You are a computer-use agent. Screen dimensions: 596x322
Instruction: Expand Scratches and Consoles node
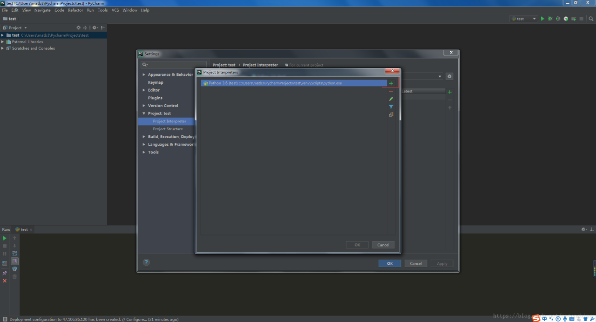[2, 48]
